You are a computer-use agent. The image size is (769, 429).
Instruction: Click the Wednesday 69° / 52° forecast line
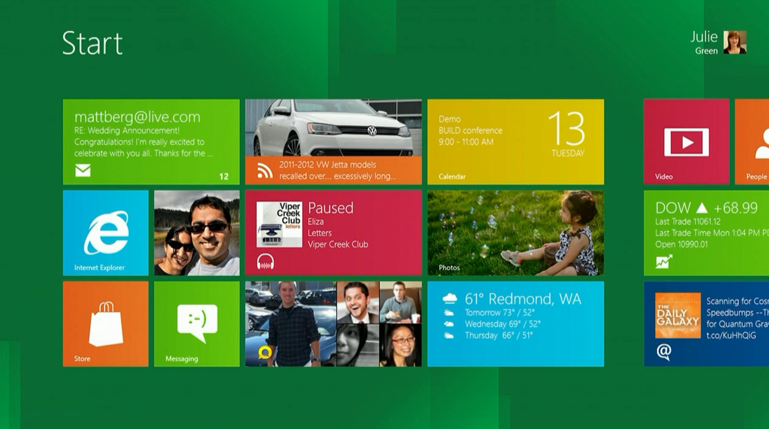point(503,324)
